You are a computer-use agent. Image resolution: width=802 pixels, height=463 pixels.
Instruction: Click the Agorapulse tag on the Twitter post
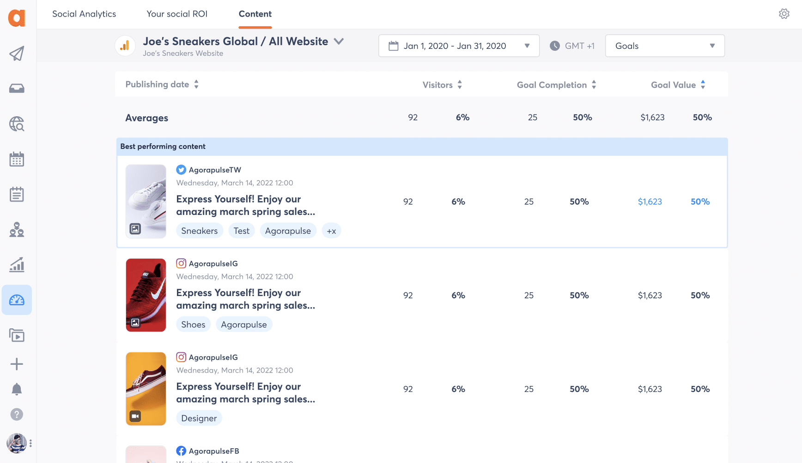[x=288, y=231]
